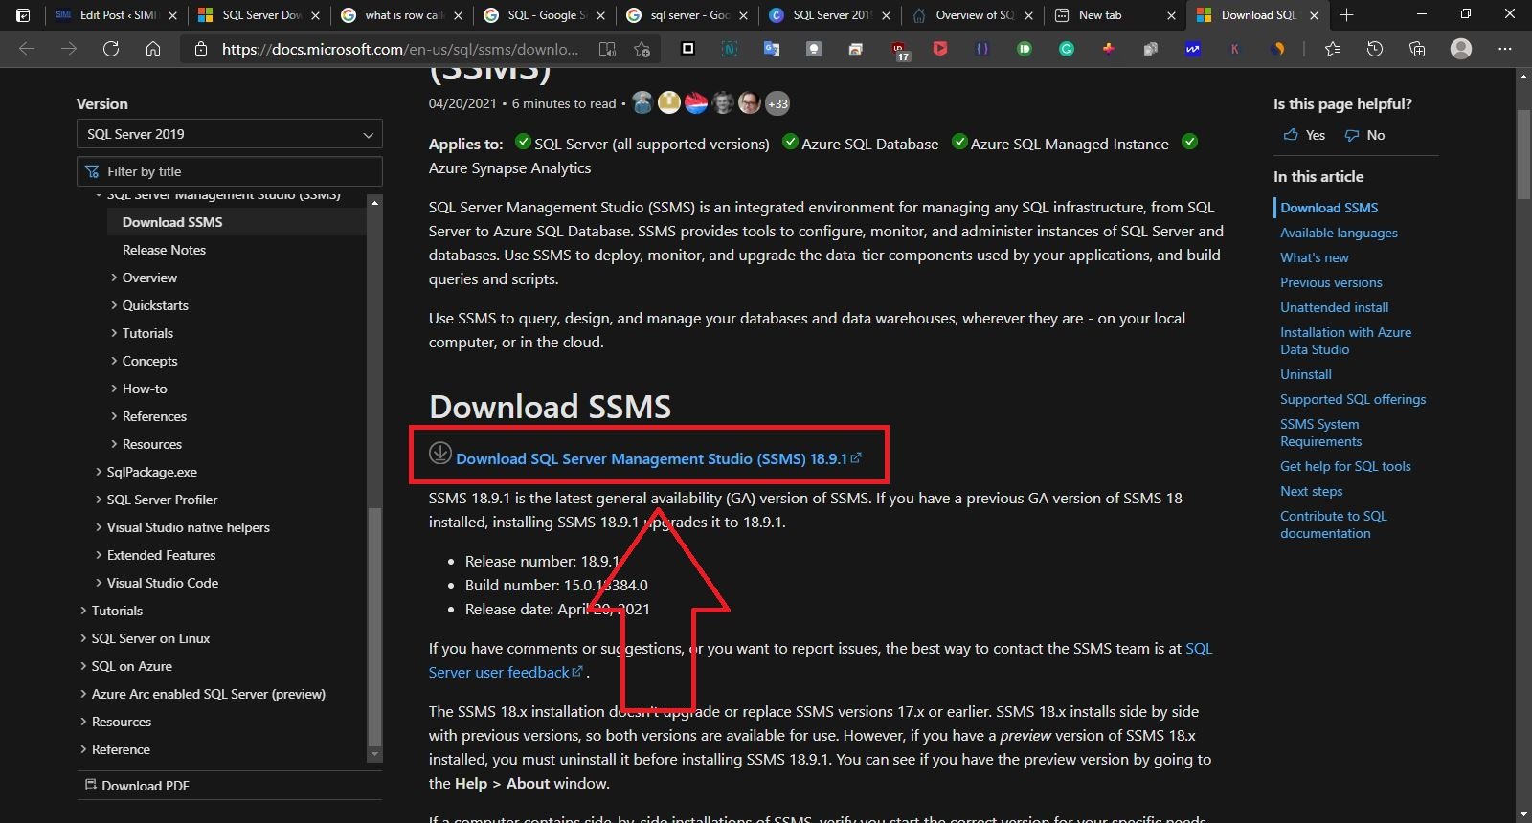This screenshot has height=823, width=1532.
Task: Click the +33 contributors badge
Action: tap(777, 103)
